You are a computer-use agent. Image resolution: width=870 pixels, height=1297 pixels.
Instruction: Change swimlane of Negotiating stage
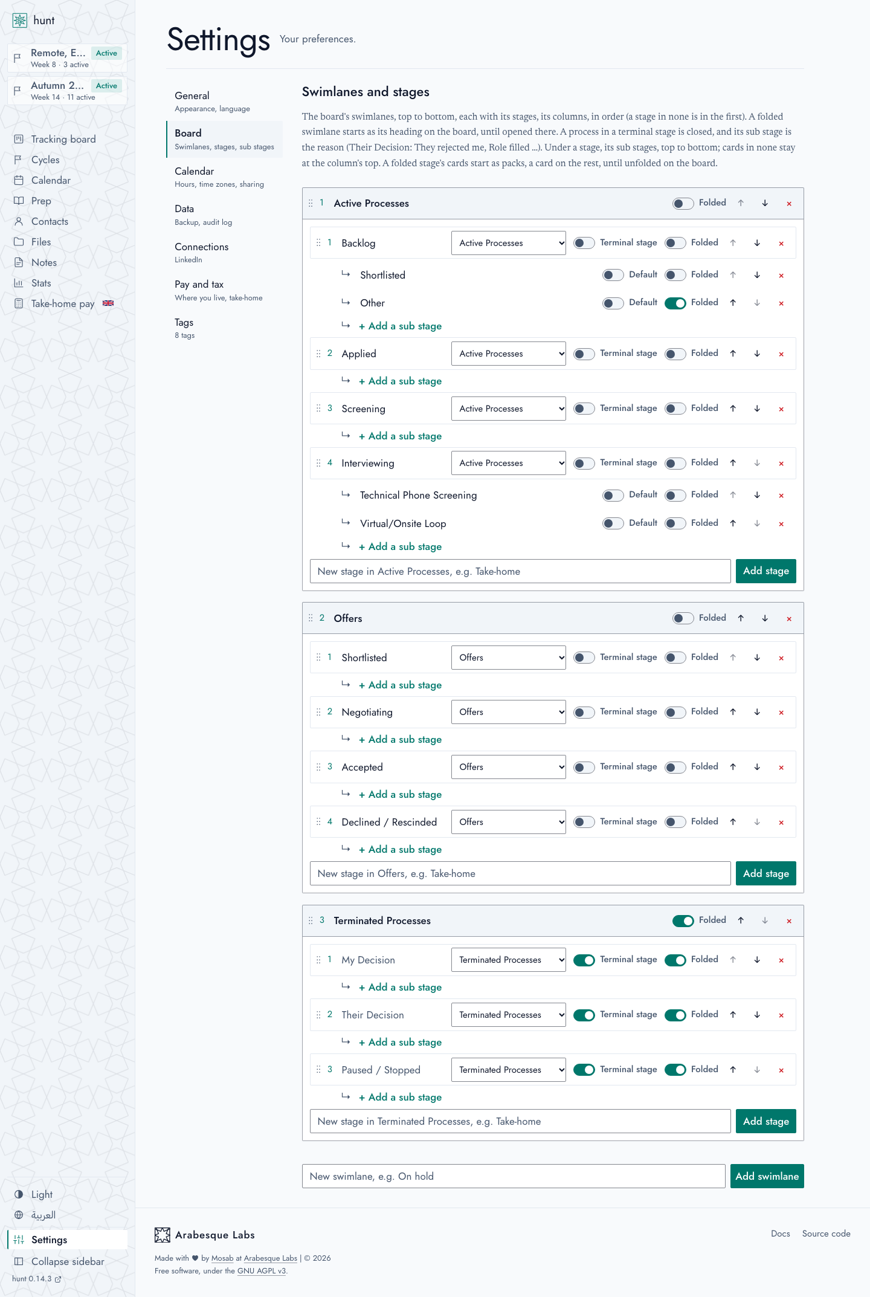point(509,712)
